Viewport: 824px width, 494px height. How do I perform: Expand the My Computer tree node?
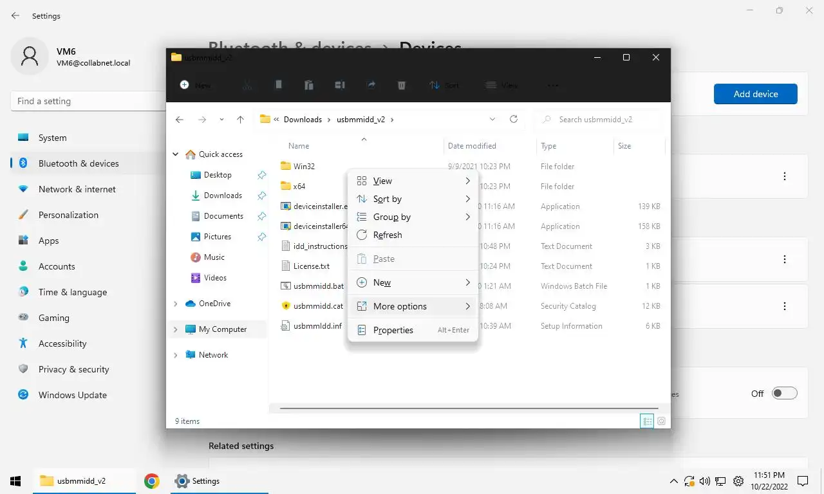176,329
